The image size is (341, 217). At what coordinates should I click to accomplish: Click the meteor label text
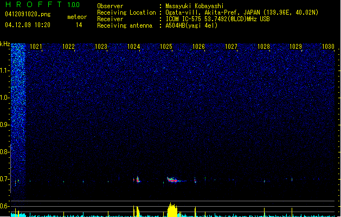click(77, 17)
